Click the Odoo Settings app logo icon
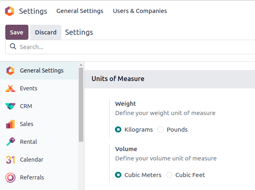 (x=10, y=11)
